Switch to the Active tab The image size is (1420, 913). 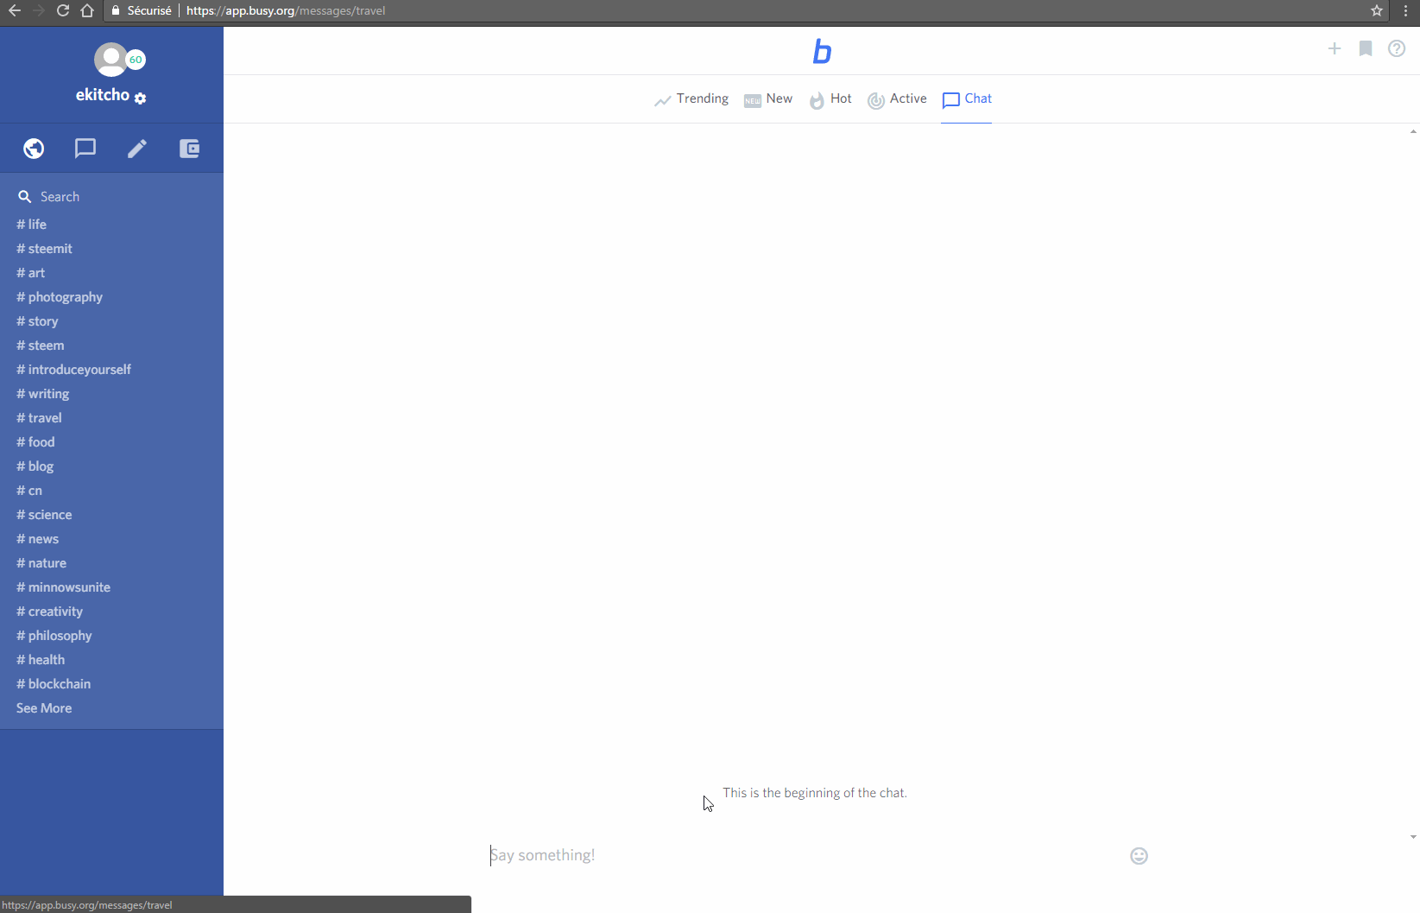[x=897, y=99]
